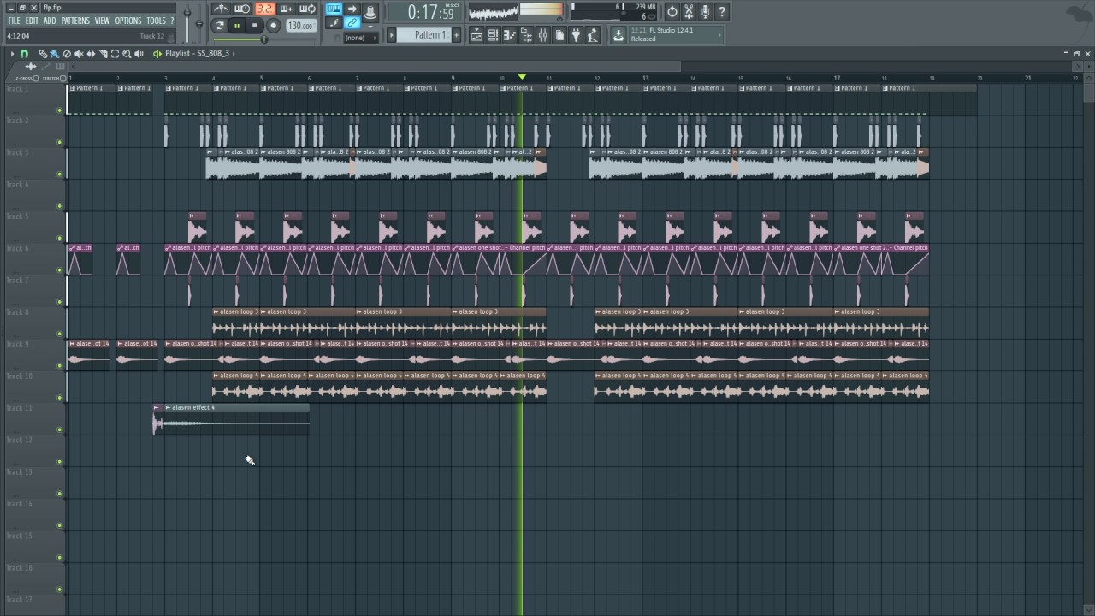This screenshot has width=1095, height=616.
Task: Click the master volume slider
Action: pyautogui.click(x=186, y=23)
